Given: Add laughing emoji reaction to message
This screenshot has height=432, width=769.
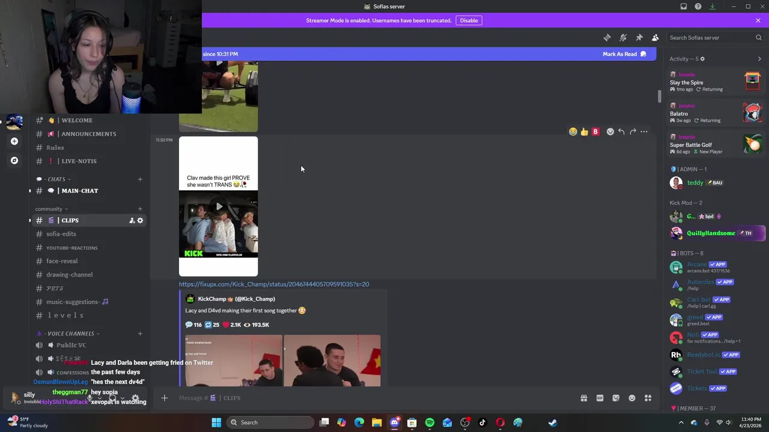Looking at the screenshot, I should [573, 131].
